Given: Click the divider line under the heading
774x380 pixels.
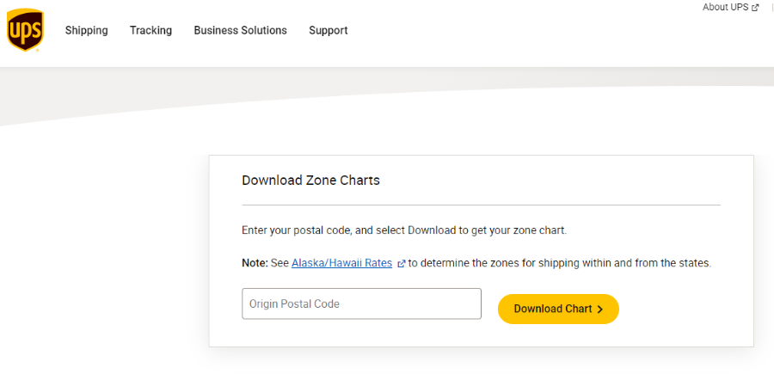Looking at the screenshot, I should click(x=481, y=205).
